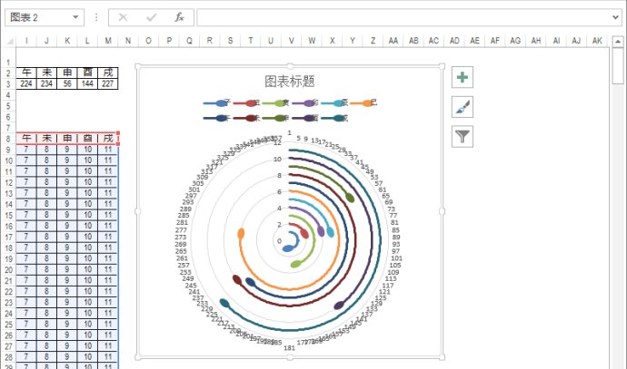Open the Chart Elements plus button

[463, 77]
